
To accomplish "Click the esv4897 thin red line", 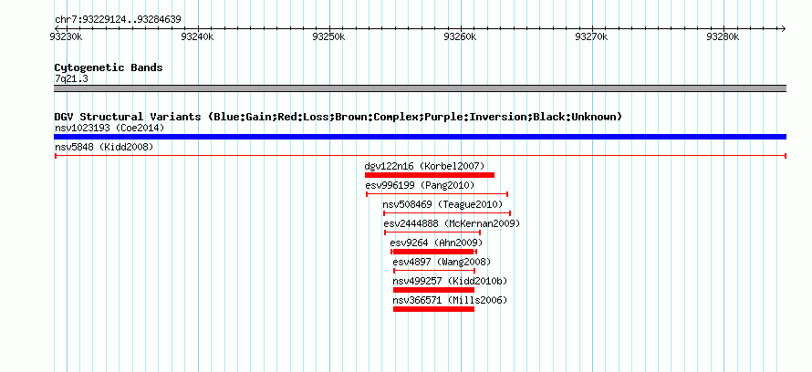I will (434, 271).
